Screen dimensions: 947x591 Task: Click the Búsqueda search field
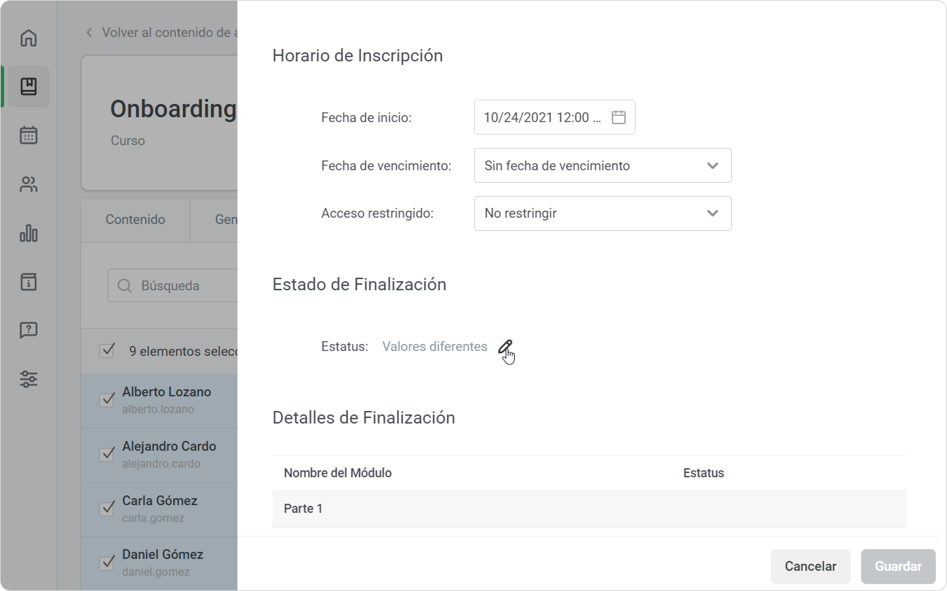tap(173, 285)
